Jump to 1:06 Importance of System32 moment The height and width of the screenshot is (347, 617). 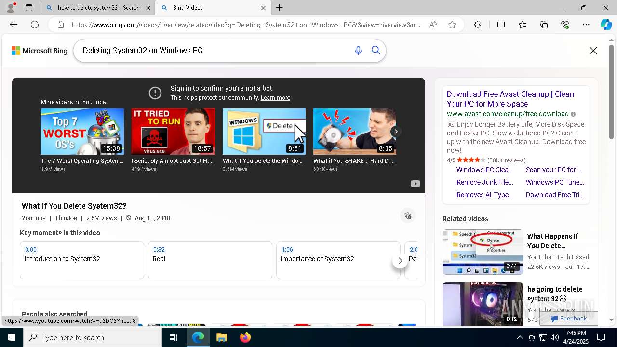pos(338,260)
